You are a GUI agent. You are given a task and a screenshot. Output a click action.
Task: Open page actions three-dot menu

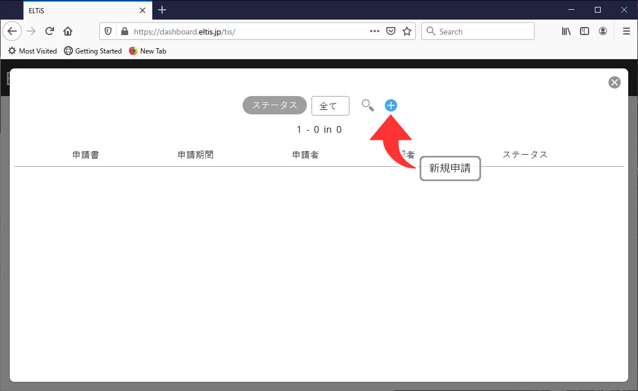point(375,31)
